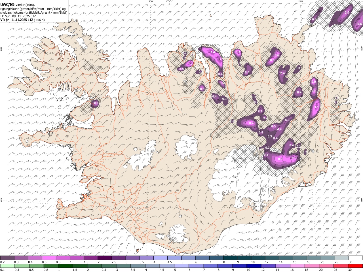Pick teal 12 swatch in snow scale

272,258
